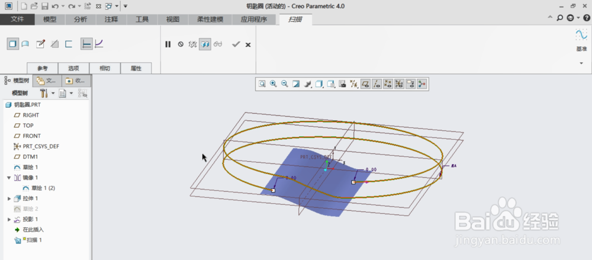Toggle verify mode glasses icon
This screenshot has width=592, height=260.
point(218,44)
